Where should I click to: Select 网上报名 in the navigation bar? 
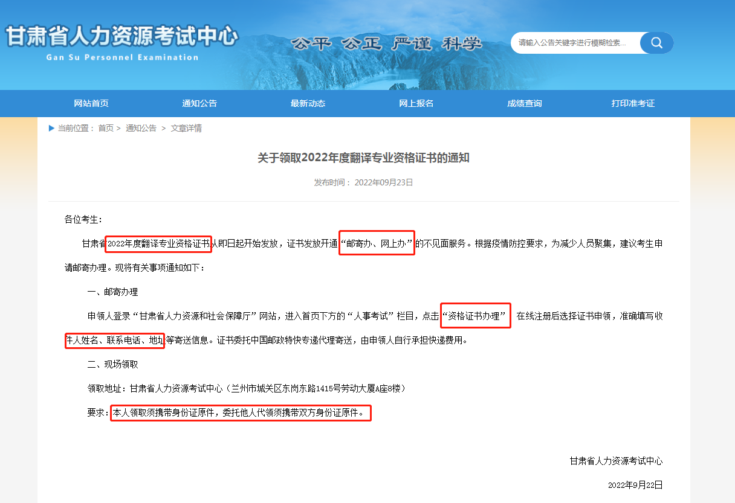pyautogui.click(x=416, y=103)
